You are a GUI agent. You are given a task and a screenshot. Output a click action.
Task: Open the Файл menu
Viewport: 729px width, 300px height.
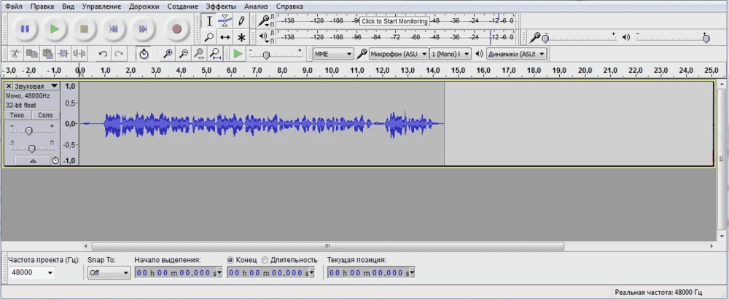coord(14,7)
